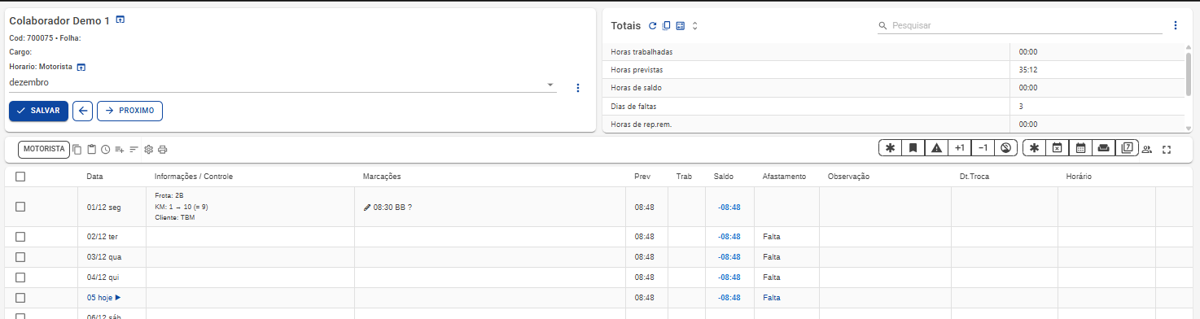This screenshot has height=319, width=1200.
Task: Click the crossed-out circle icon button
Action: coord(1006,148)
